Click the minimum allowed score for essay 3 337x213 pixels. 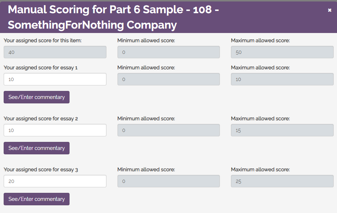pyautogui.click(x=168, y=181)
